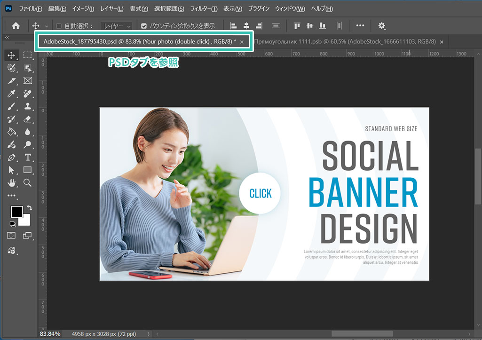This screenshot has width=482, height=340.
Task: Align top edges of layers
Action: pos(297,26)
